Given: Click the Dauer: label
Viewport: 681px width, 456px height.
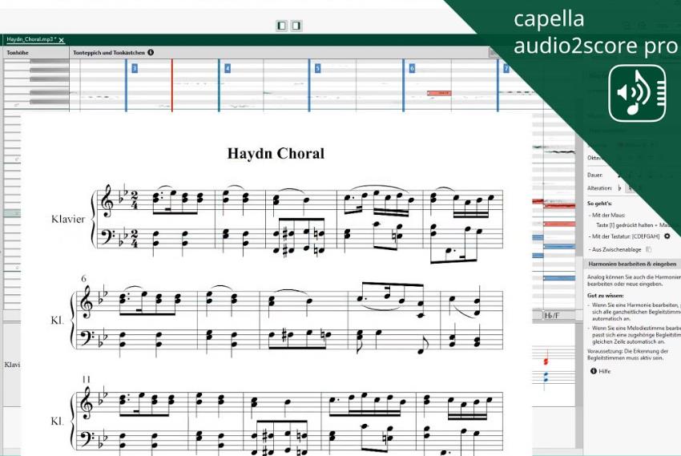Looking at the screenshot, I should [x=594, y=175].
